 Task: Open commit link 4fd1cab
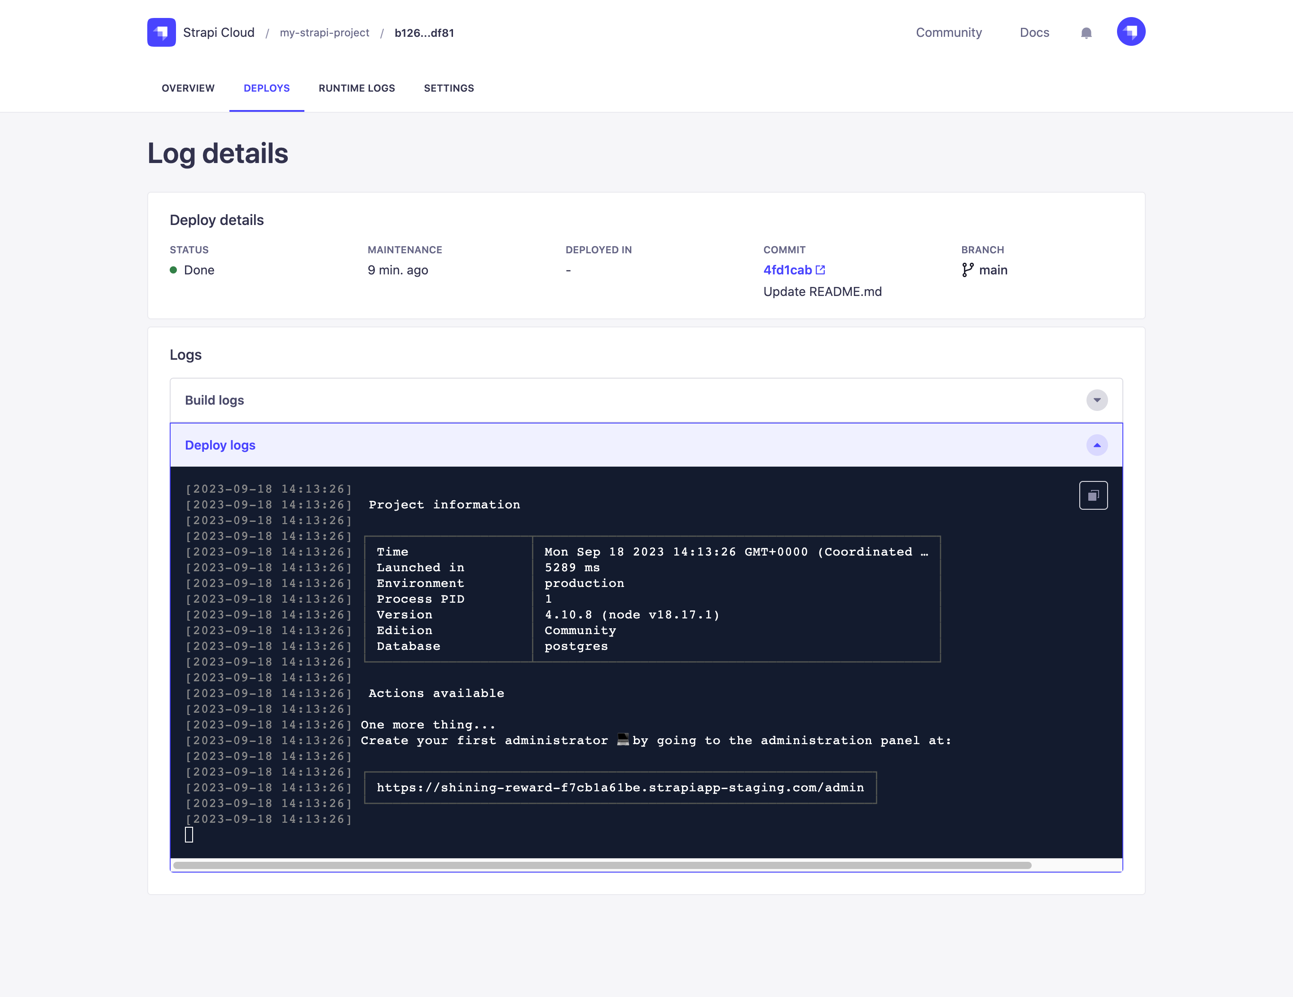point(787,270)
